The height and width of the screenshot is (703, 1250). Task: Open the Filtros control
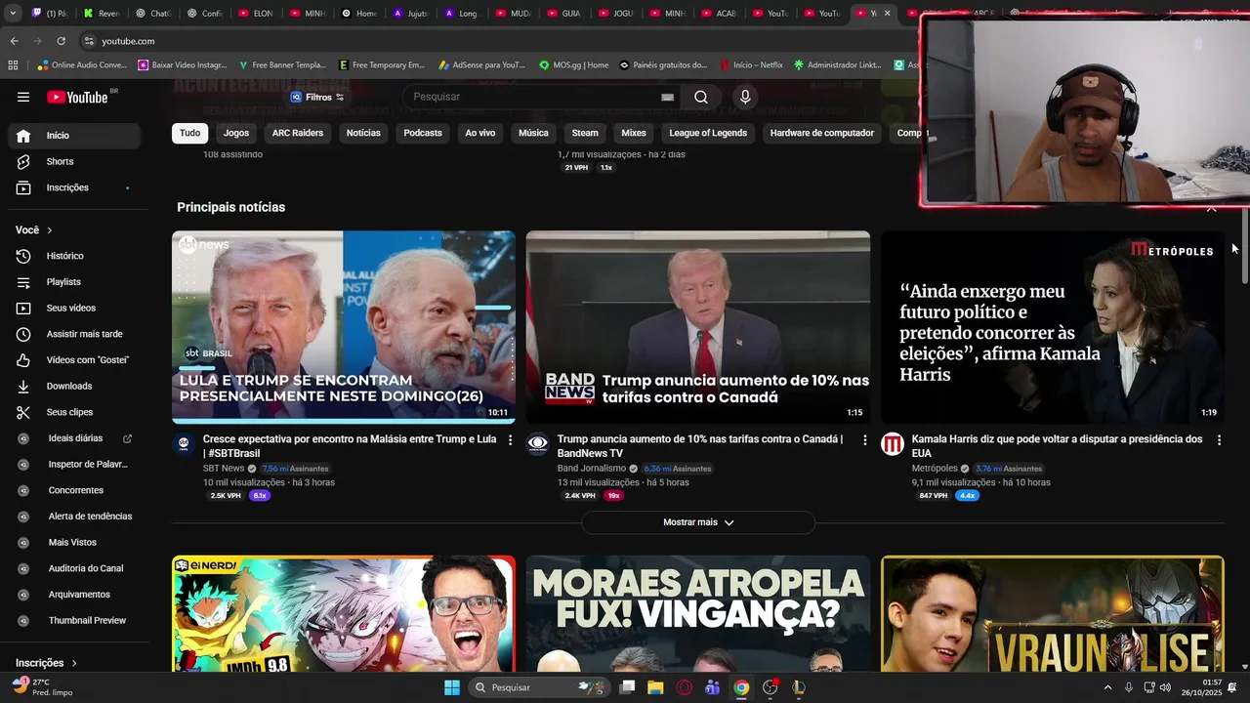(317, 98)
